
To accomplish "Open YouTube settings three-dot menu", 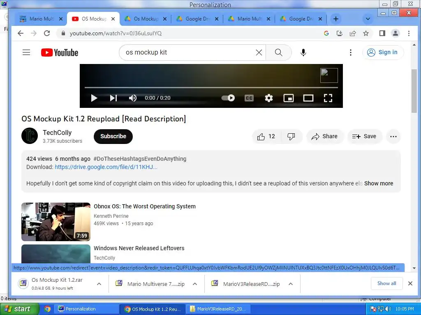I will [350, 52].
